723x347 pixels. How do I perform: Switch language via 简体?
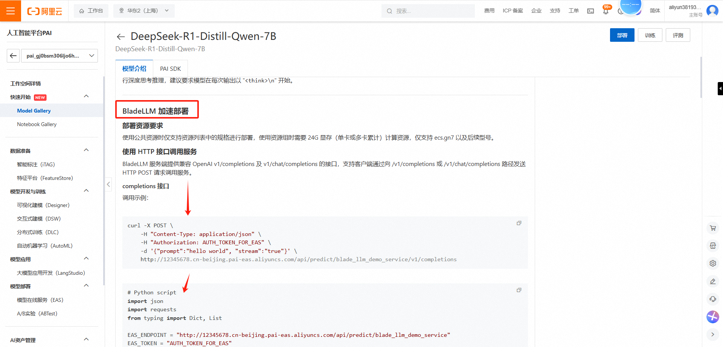pyautogui.click(x=655, y=11)
